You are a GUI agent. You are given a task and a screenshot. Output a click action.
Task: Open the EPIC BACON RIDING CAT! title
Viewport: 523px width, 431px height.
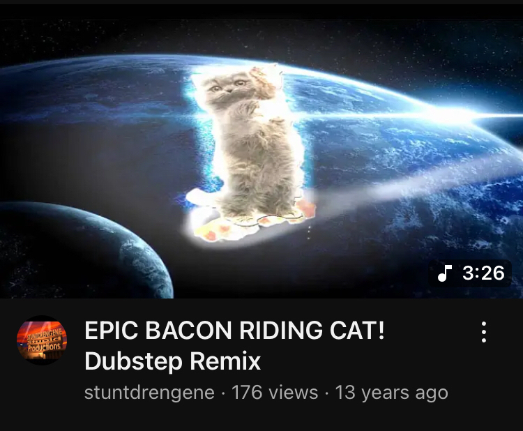coord(234,331)
